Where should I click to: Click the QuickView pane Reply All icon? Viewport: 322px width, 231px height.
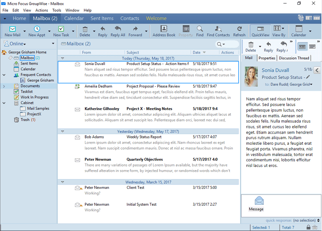tap(283, 47)
